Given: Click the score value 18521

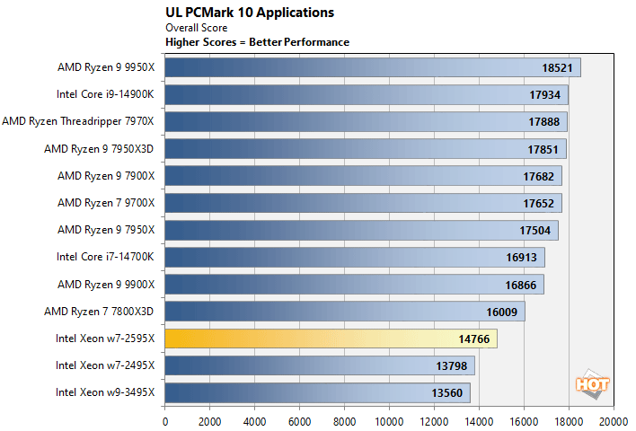Looking at the screenshot, I should click(557, 67).
